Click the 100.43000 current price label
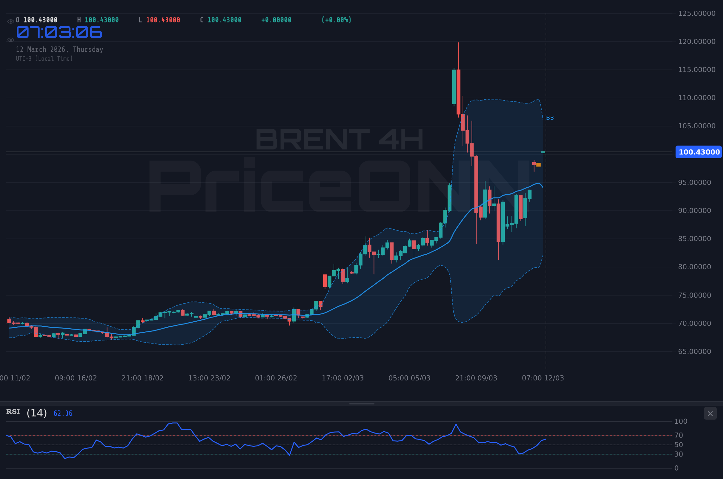The image size is (723, 479). pyautogui.click(x=699, y=152)
